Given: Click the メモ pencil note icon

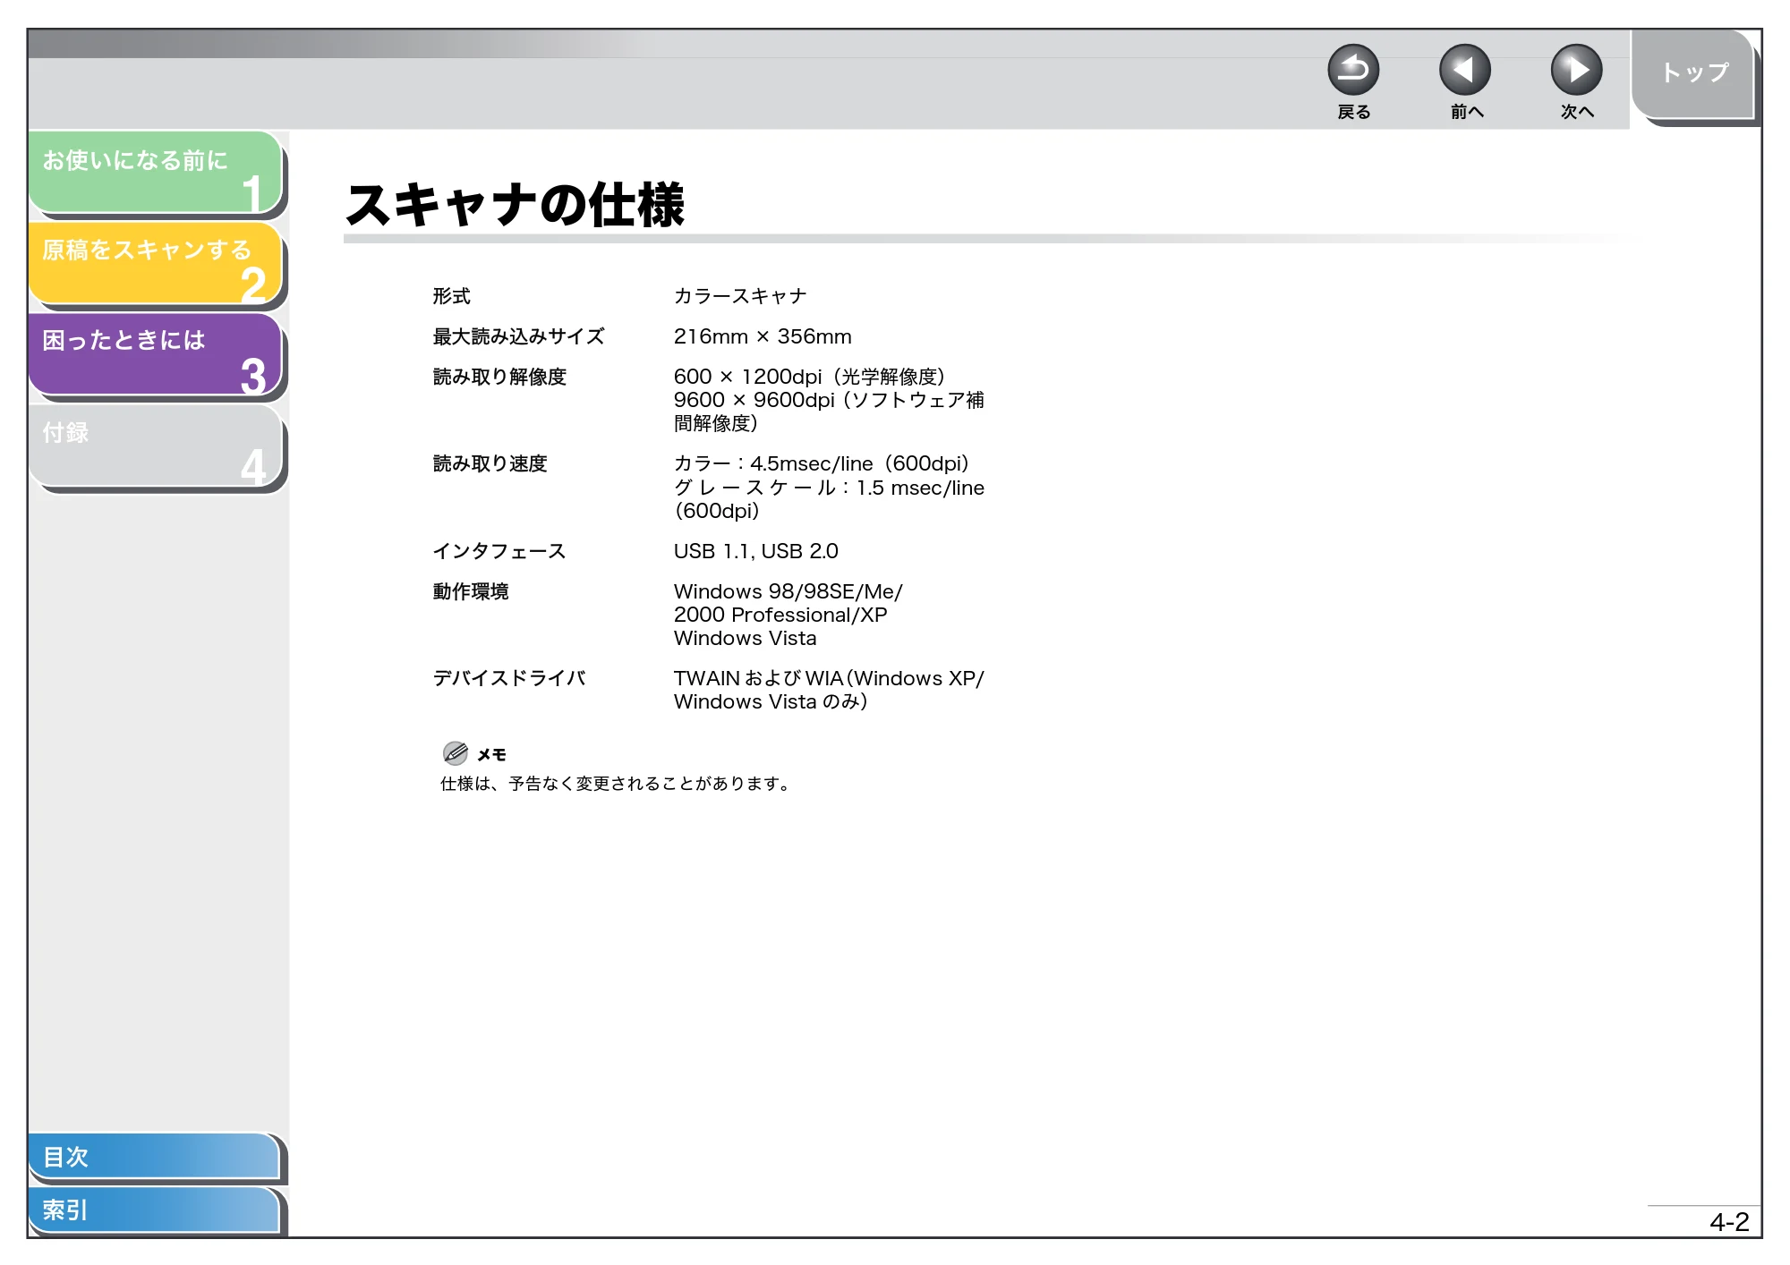Looking at the screenshot, I should pyautogui.click(x=456, y=753).
